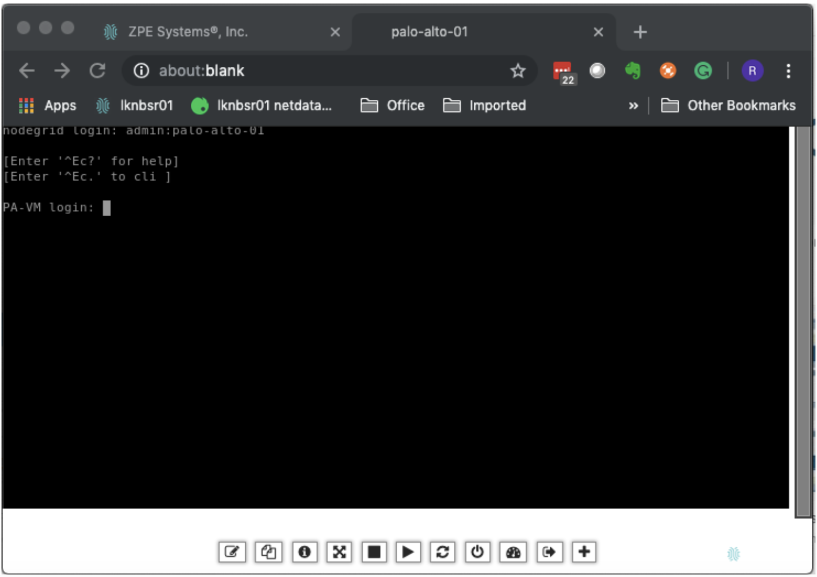Click the square stop icon in console toolbar
817x577 pixels.
coord(374,552)
